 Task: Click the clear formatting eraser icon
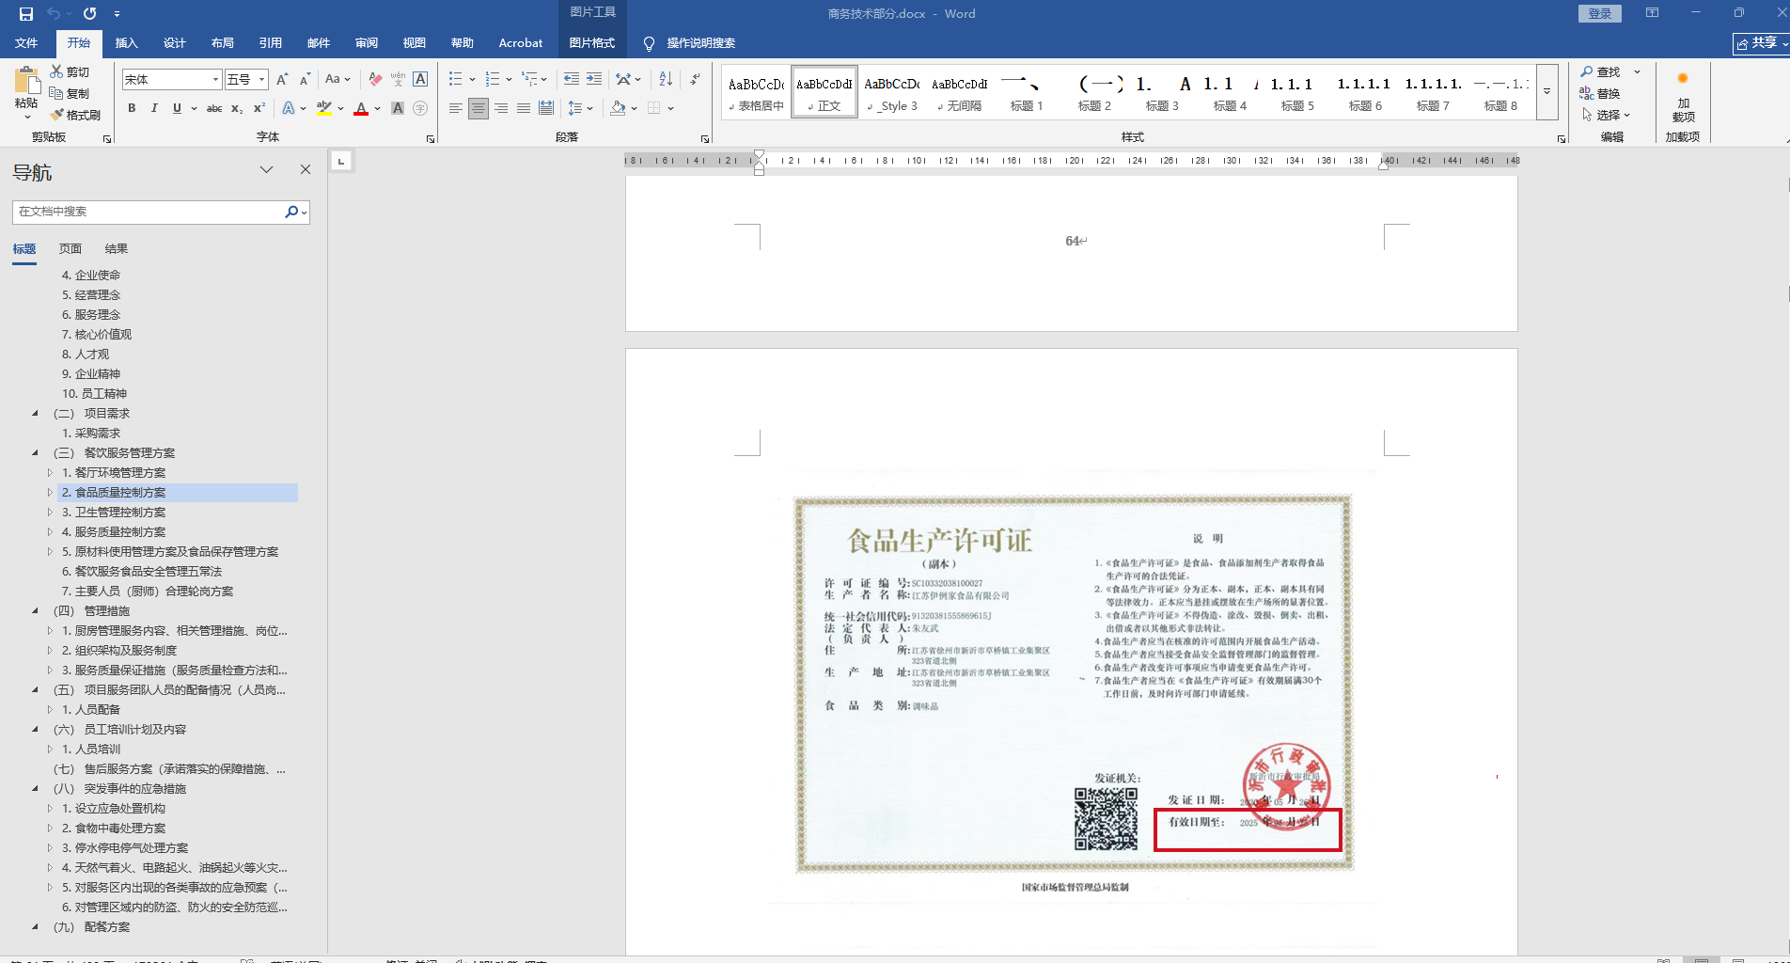click(x=375, y=79)
